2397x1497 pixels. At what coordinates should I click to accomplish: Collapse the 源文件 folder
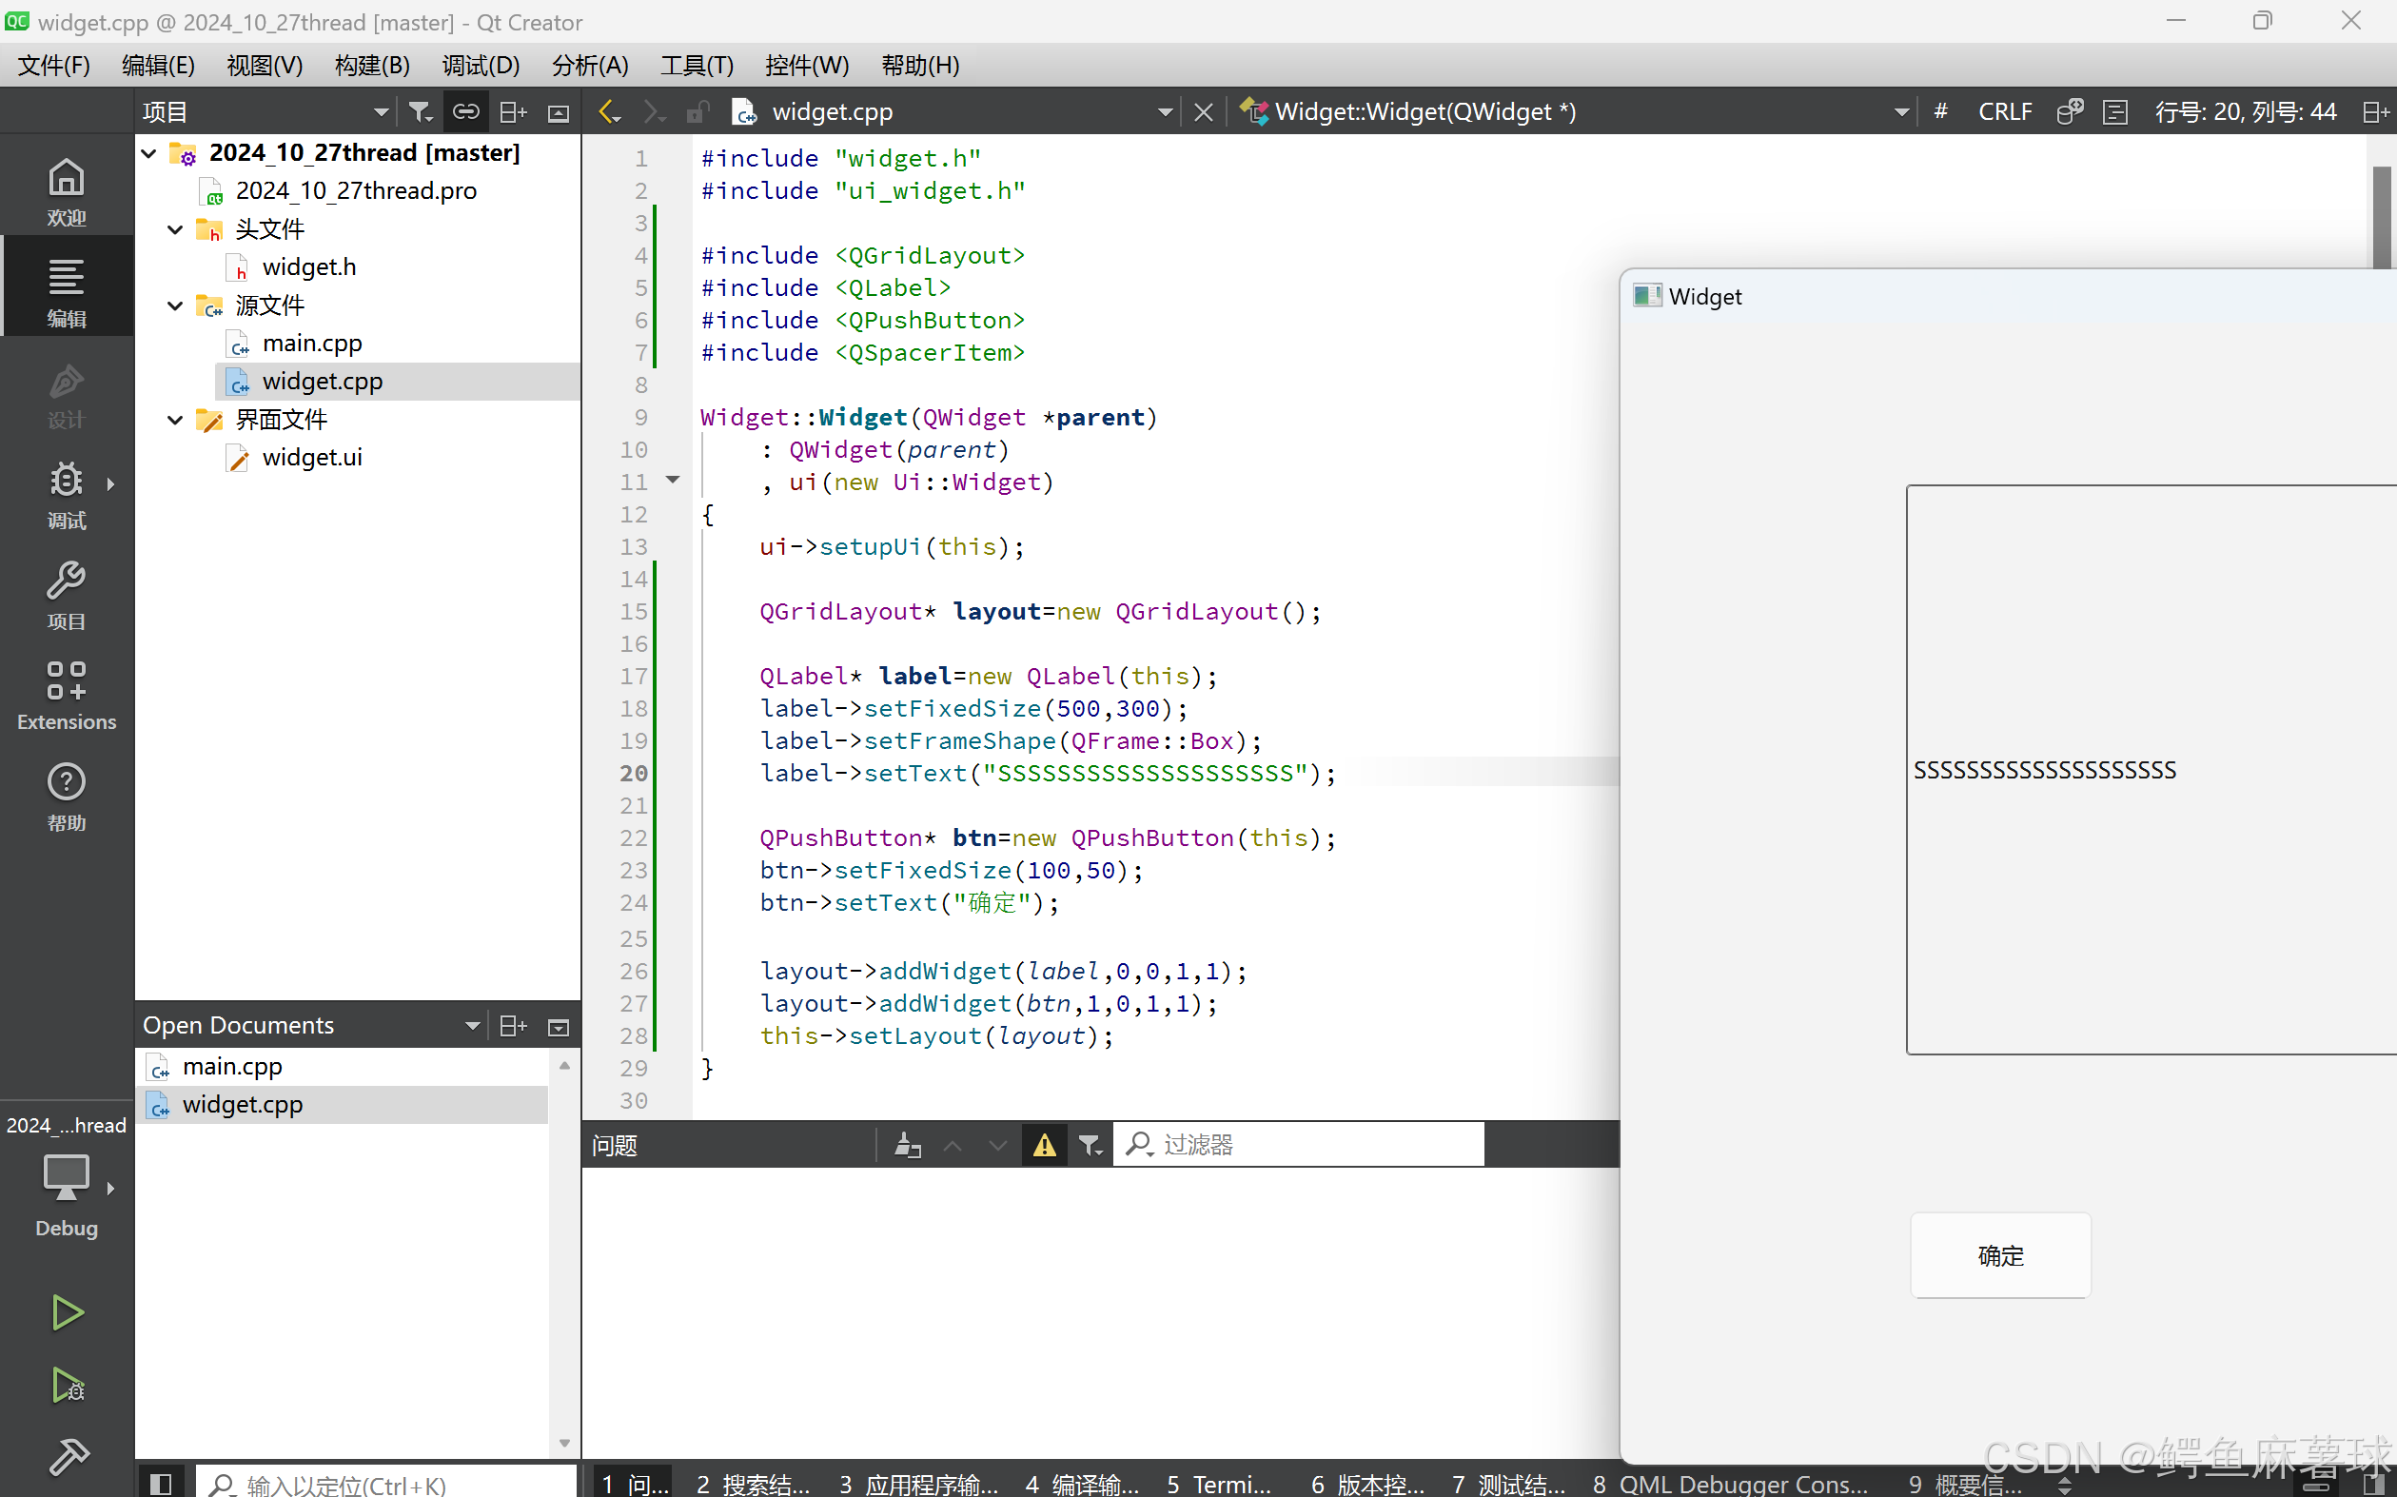click(x=175, y=305)
